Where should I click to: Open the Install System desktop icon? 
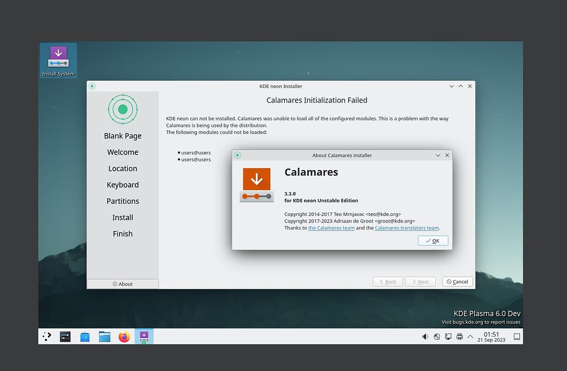click(58, 61)
